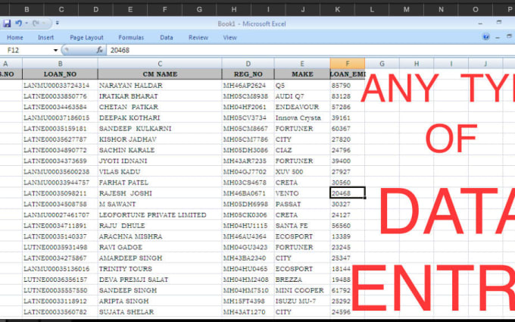The height and width of the screenshot is (322, 515).
Task: Open the Review ribbon tab
Action: 198,37
